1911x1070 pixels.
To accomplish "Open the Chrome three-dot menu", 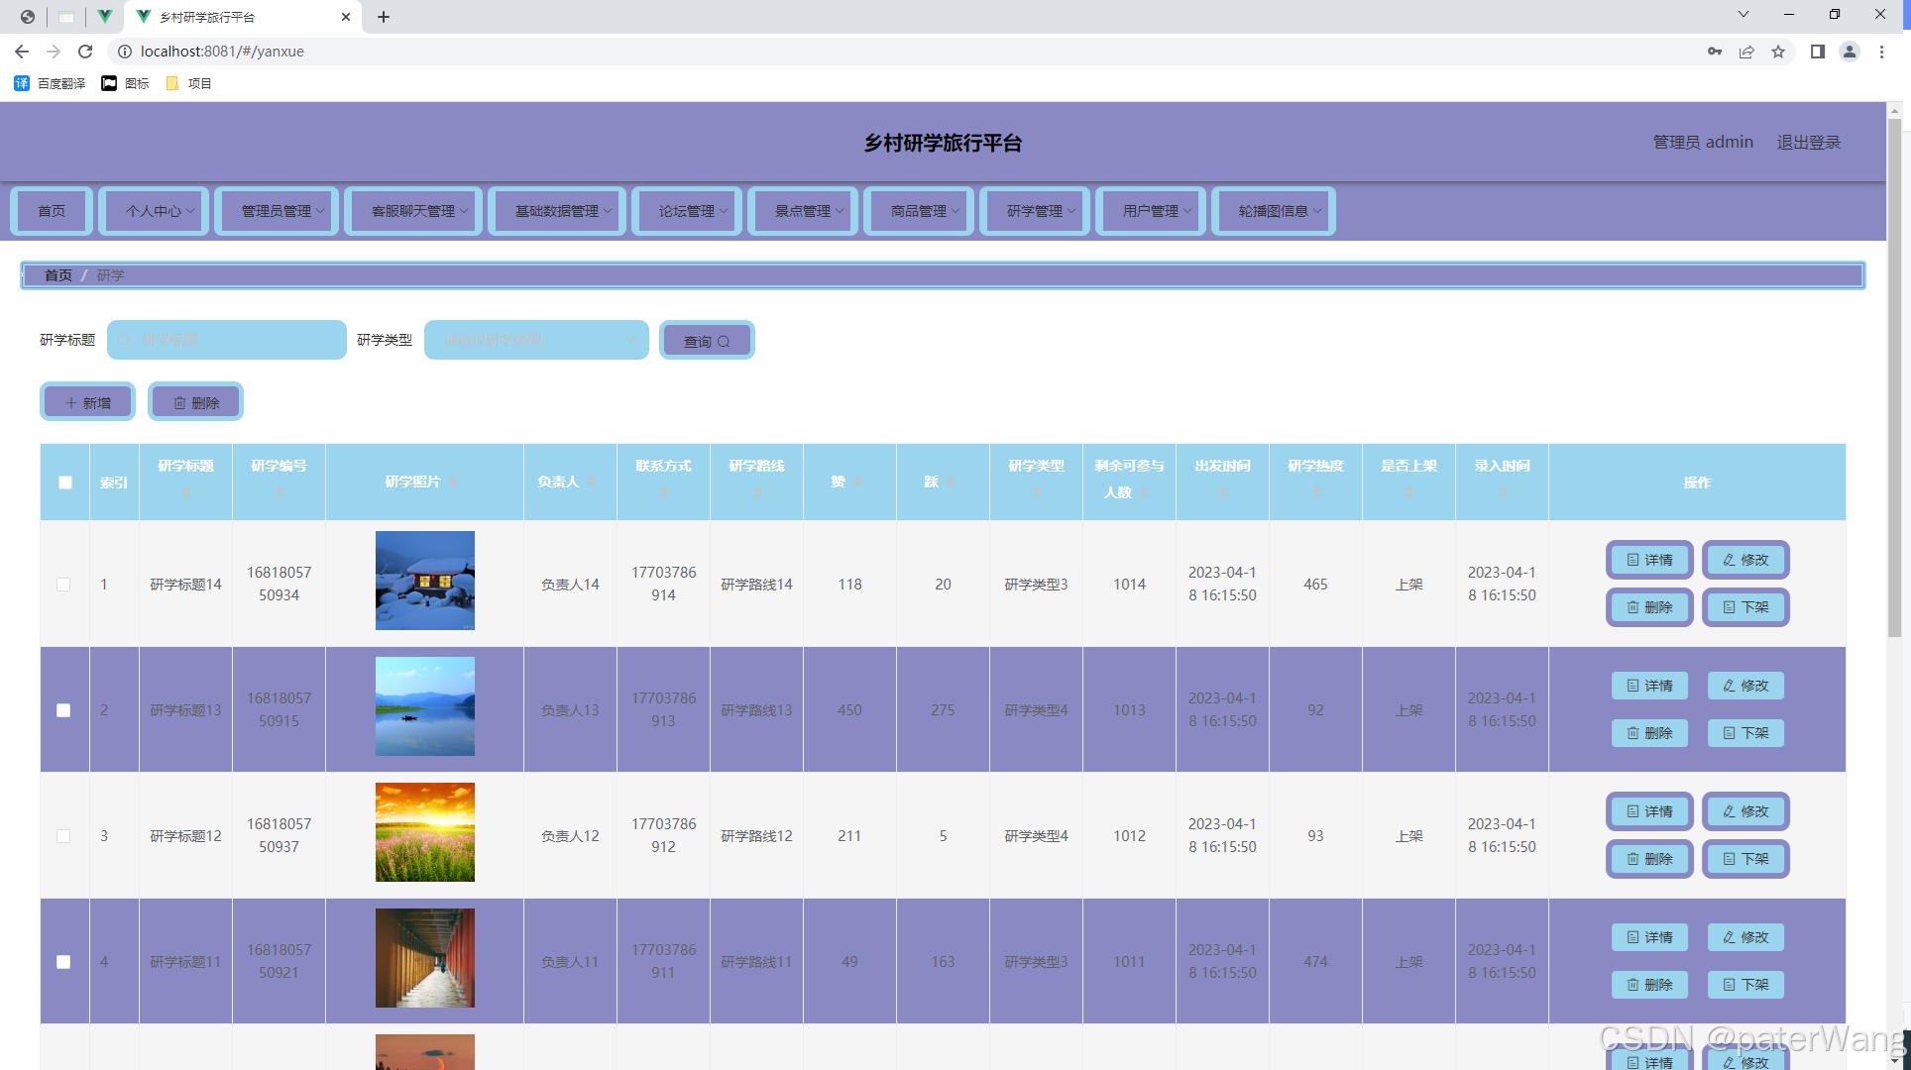I will [x=1881, y=52].
